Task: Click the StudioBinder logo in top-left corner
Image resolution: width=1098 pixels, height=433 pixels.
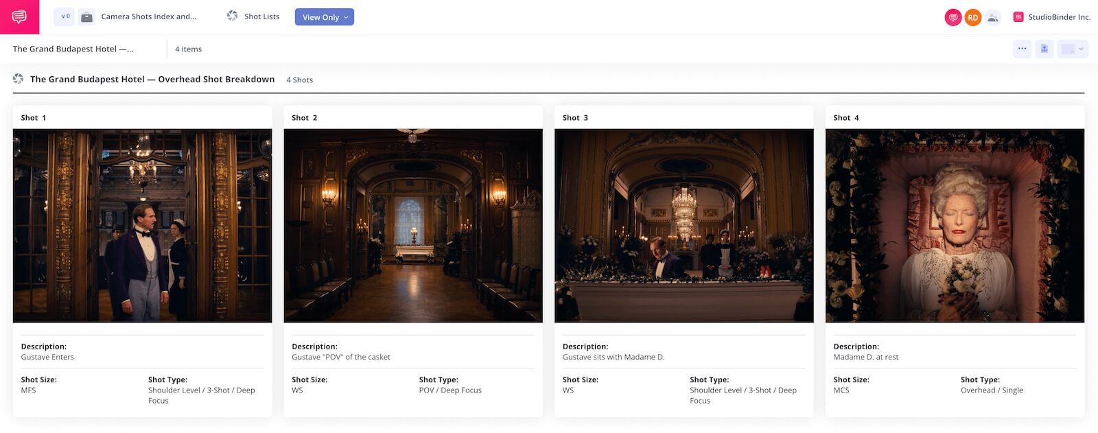Action: [19, 17]
